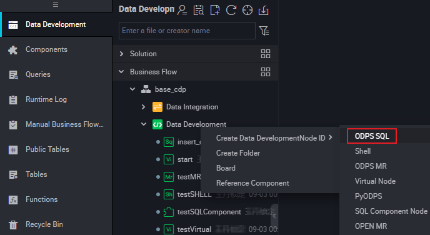Select the base_cdp tree node
The image size is (430, 235).
pyautogui.click(x=170, y=89)
